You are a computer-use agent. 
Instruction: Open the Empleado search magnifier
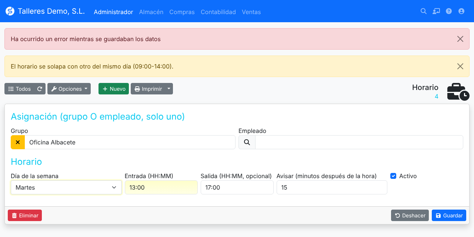click(247, 142)
